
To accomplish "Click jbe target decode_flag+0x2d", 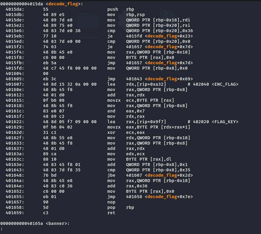I will (169, 175).
